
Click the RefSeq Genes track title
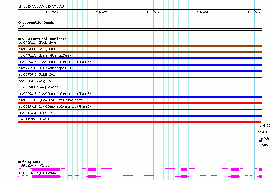coord(31,162)
